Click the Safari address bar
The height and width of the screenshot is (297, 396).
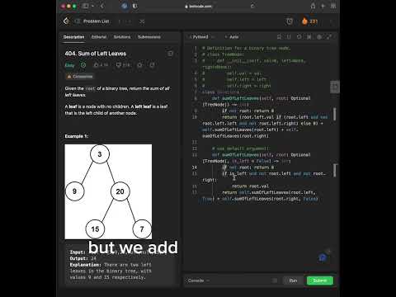pyautogui.click(x=200, y=6)
